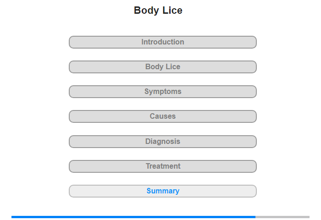Click the left start of the progress bar
The image size is (321, 220).
point(14,217)
